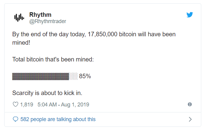
Task: Visit the @Rhythmtrader handle
Action: click(47, 21)
